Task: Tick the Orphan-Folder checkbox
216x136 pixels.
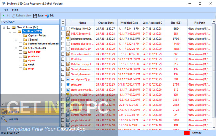Action: (20, 35)
